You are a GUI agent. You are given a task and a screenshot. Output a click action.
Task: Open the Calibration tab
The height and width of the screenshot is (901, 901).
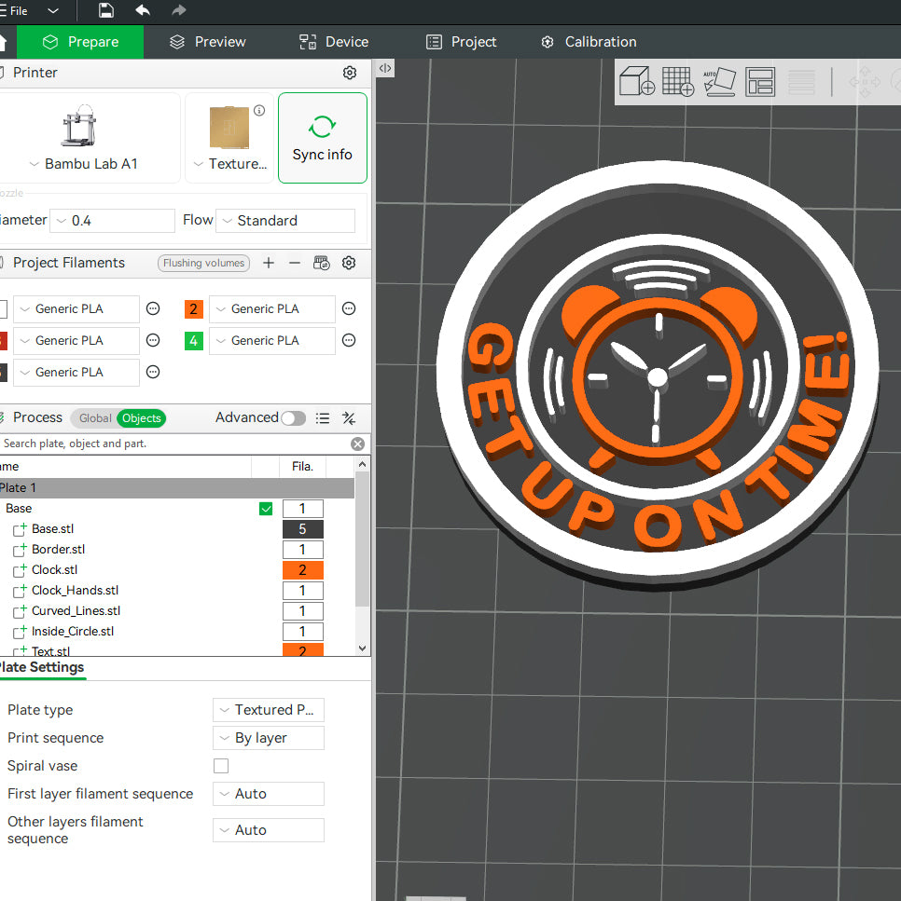(x=589, y=42)
